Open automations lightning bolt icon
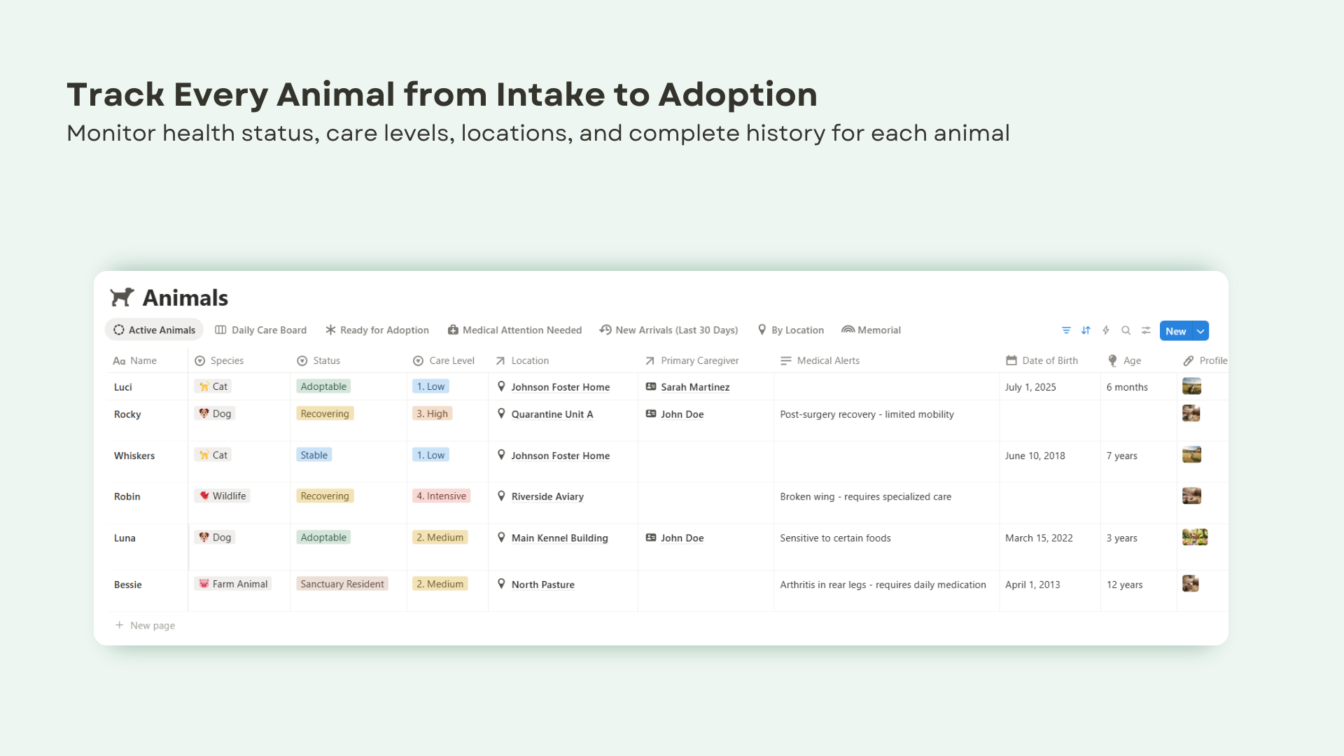 (x=1106, y=330)
